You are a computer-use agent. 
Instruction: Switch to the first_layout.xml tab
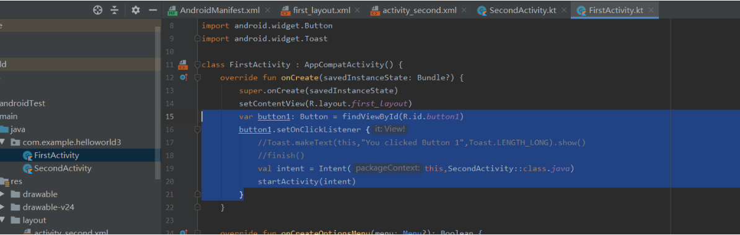click(x=320, y=10)
